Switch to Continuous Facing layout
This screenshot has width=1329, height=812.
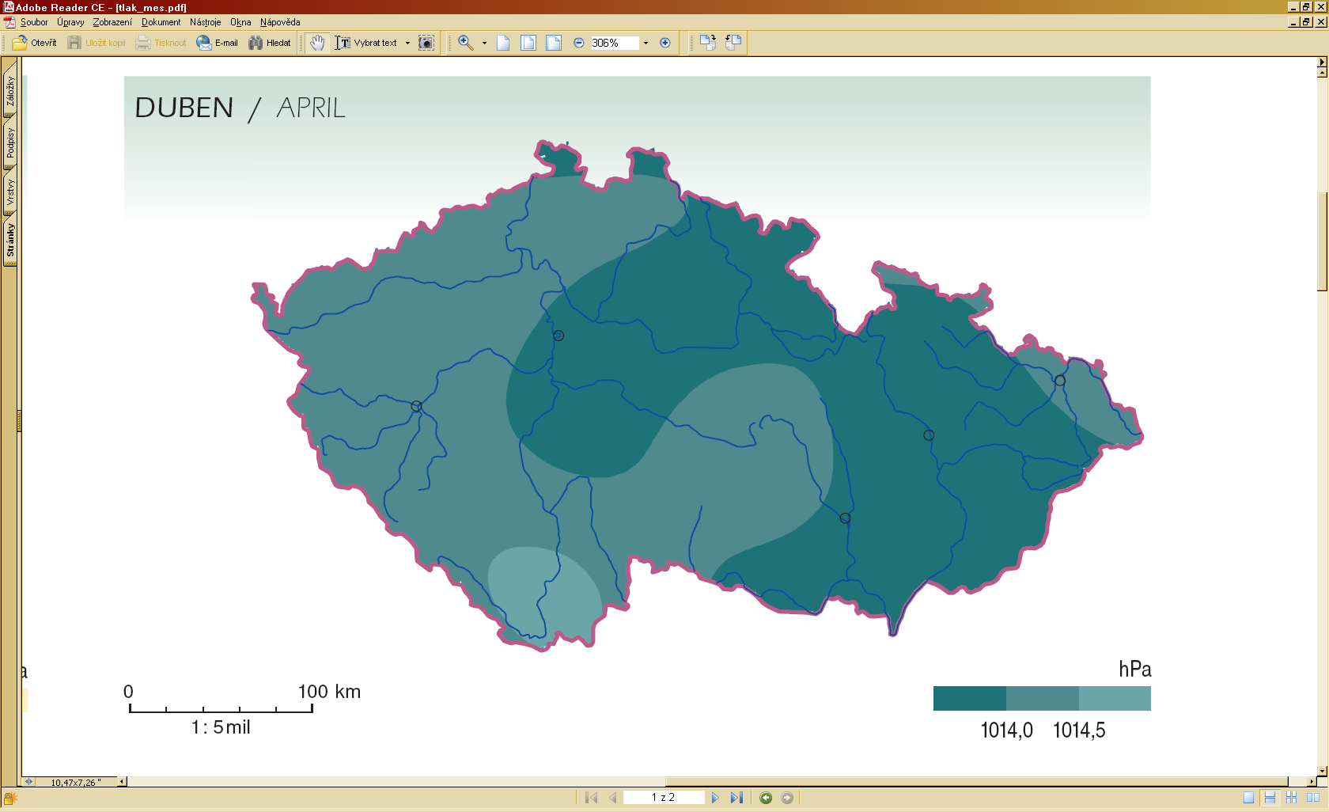click(1292, 798)
